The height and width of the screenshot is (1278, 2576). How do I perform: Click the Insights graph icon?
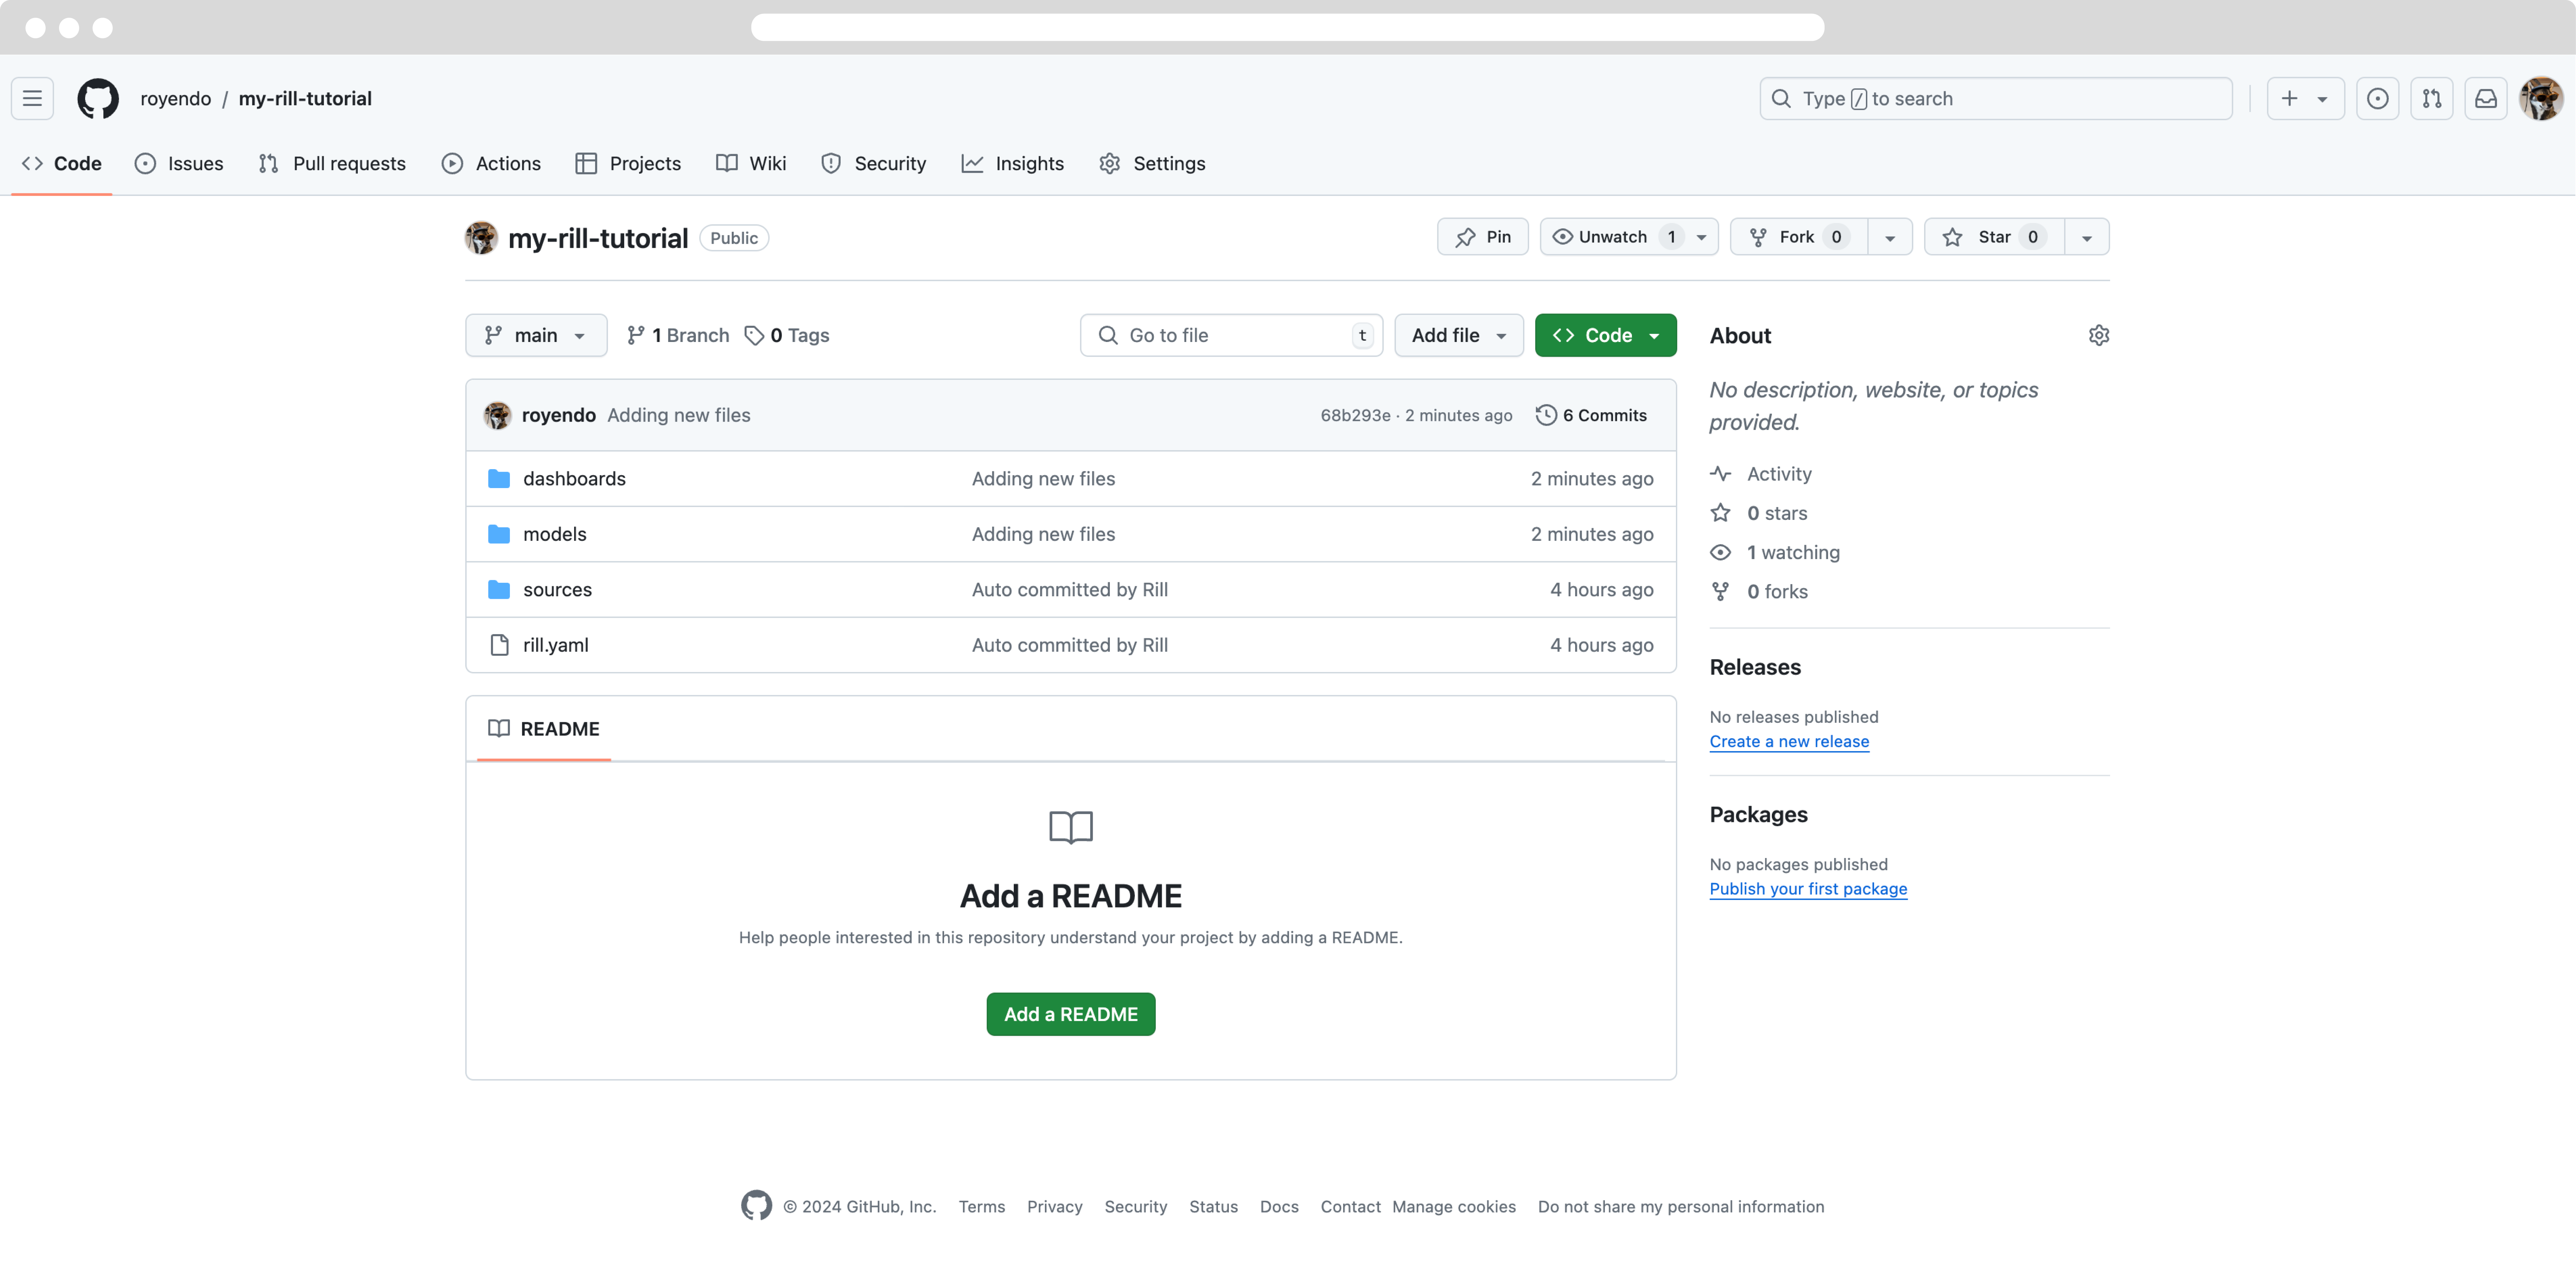pos(971,162)
